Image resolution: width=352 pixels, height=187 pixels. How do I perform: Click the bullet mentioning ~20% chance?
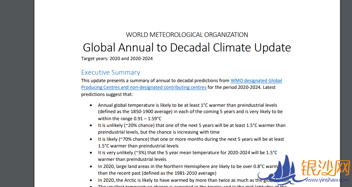point(191,125)
